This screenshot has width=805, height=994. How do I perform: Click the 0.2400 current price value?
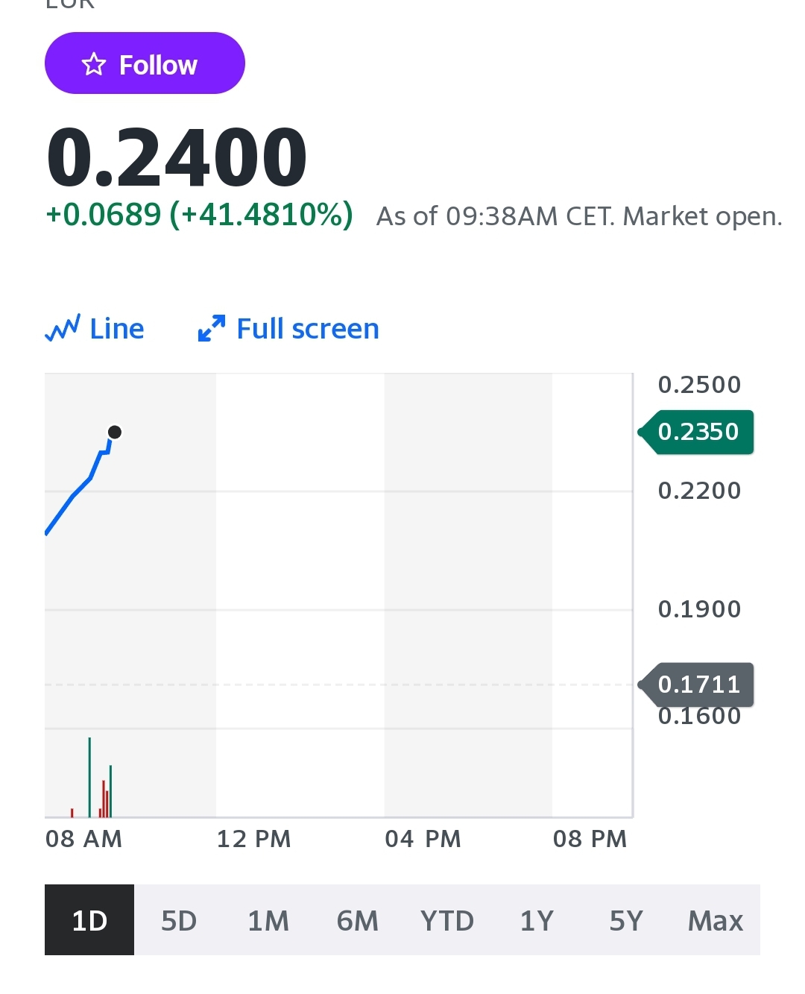[177, 157]
